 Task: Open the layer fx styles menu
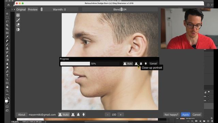point(192,121)
